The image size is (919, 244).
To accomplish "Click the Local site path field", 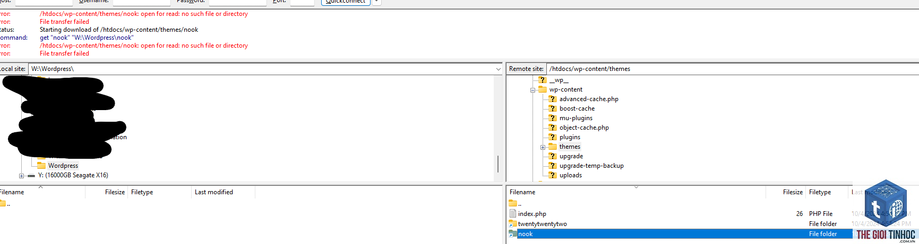I will [261, 69].
